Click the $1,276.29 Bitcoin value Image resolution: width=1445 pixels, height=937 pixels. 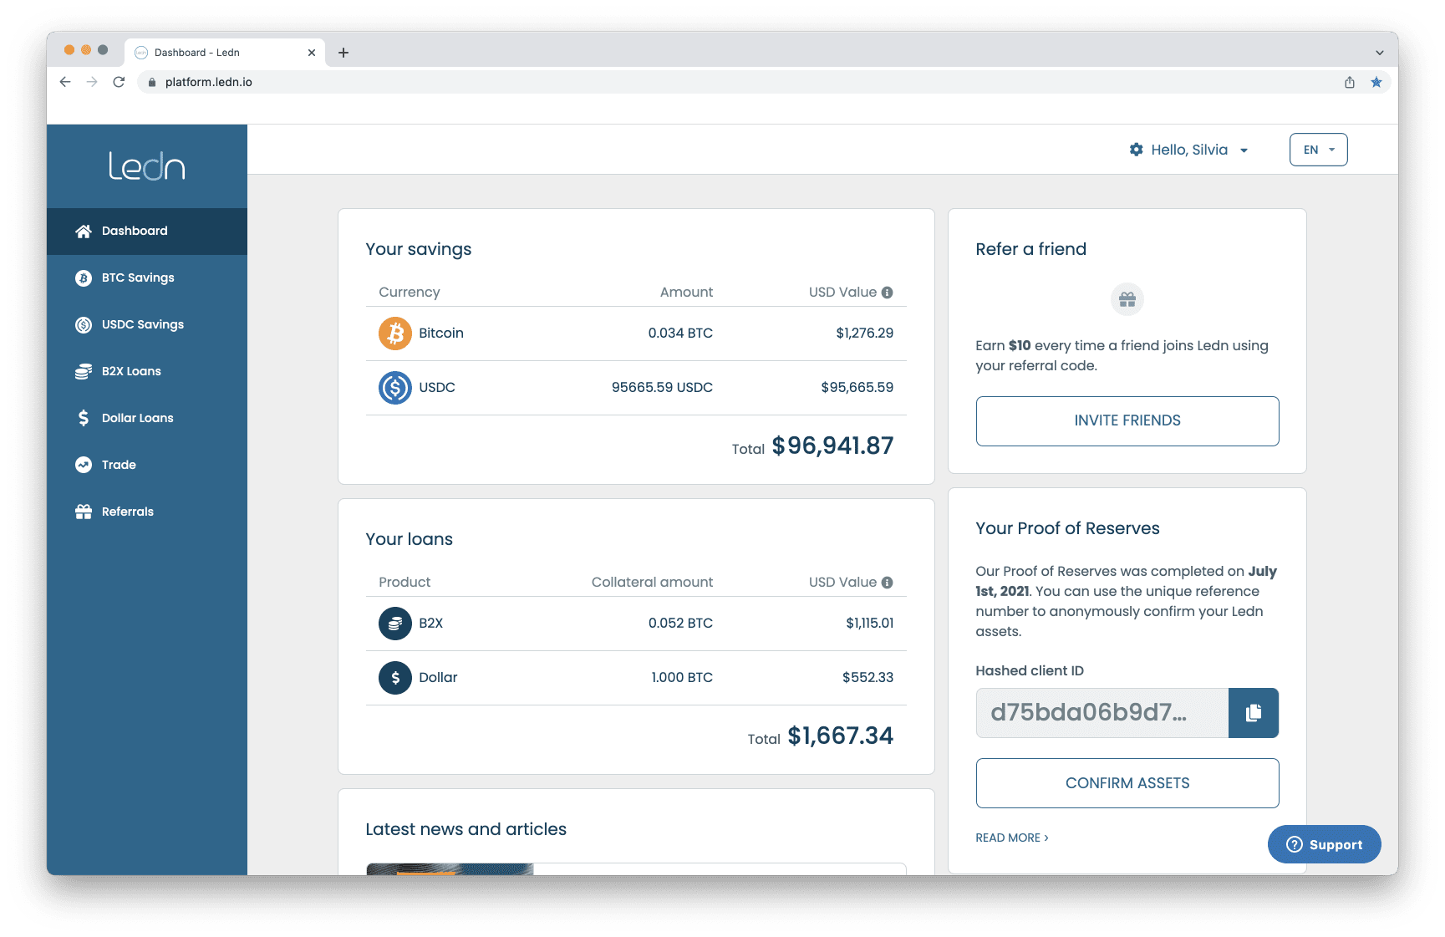(865, 334)
